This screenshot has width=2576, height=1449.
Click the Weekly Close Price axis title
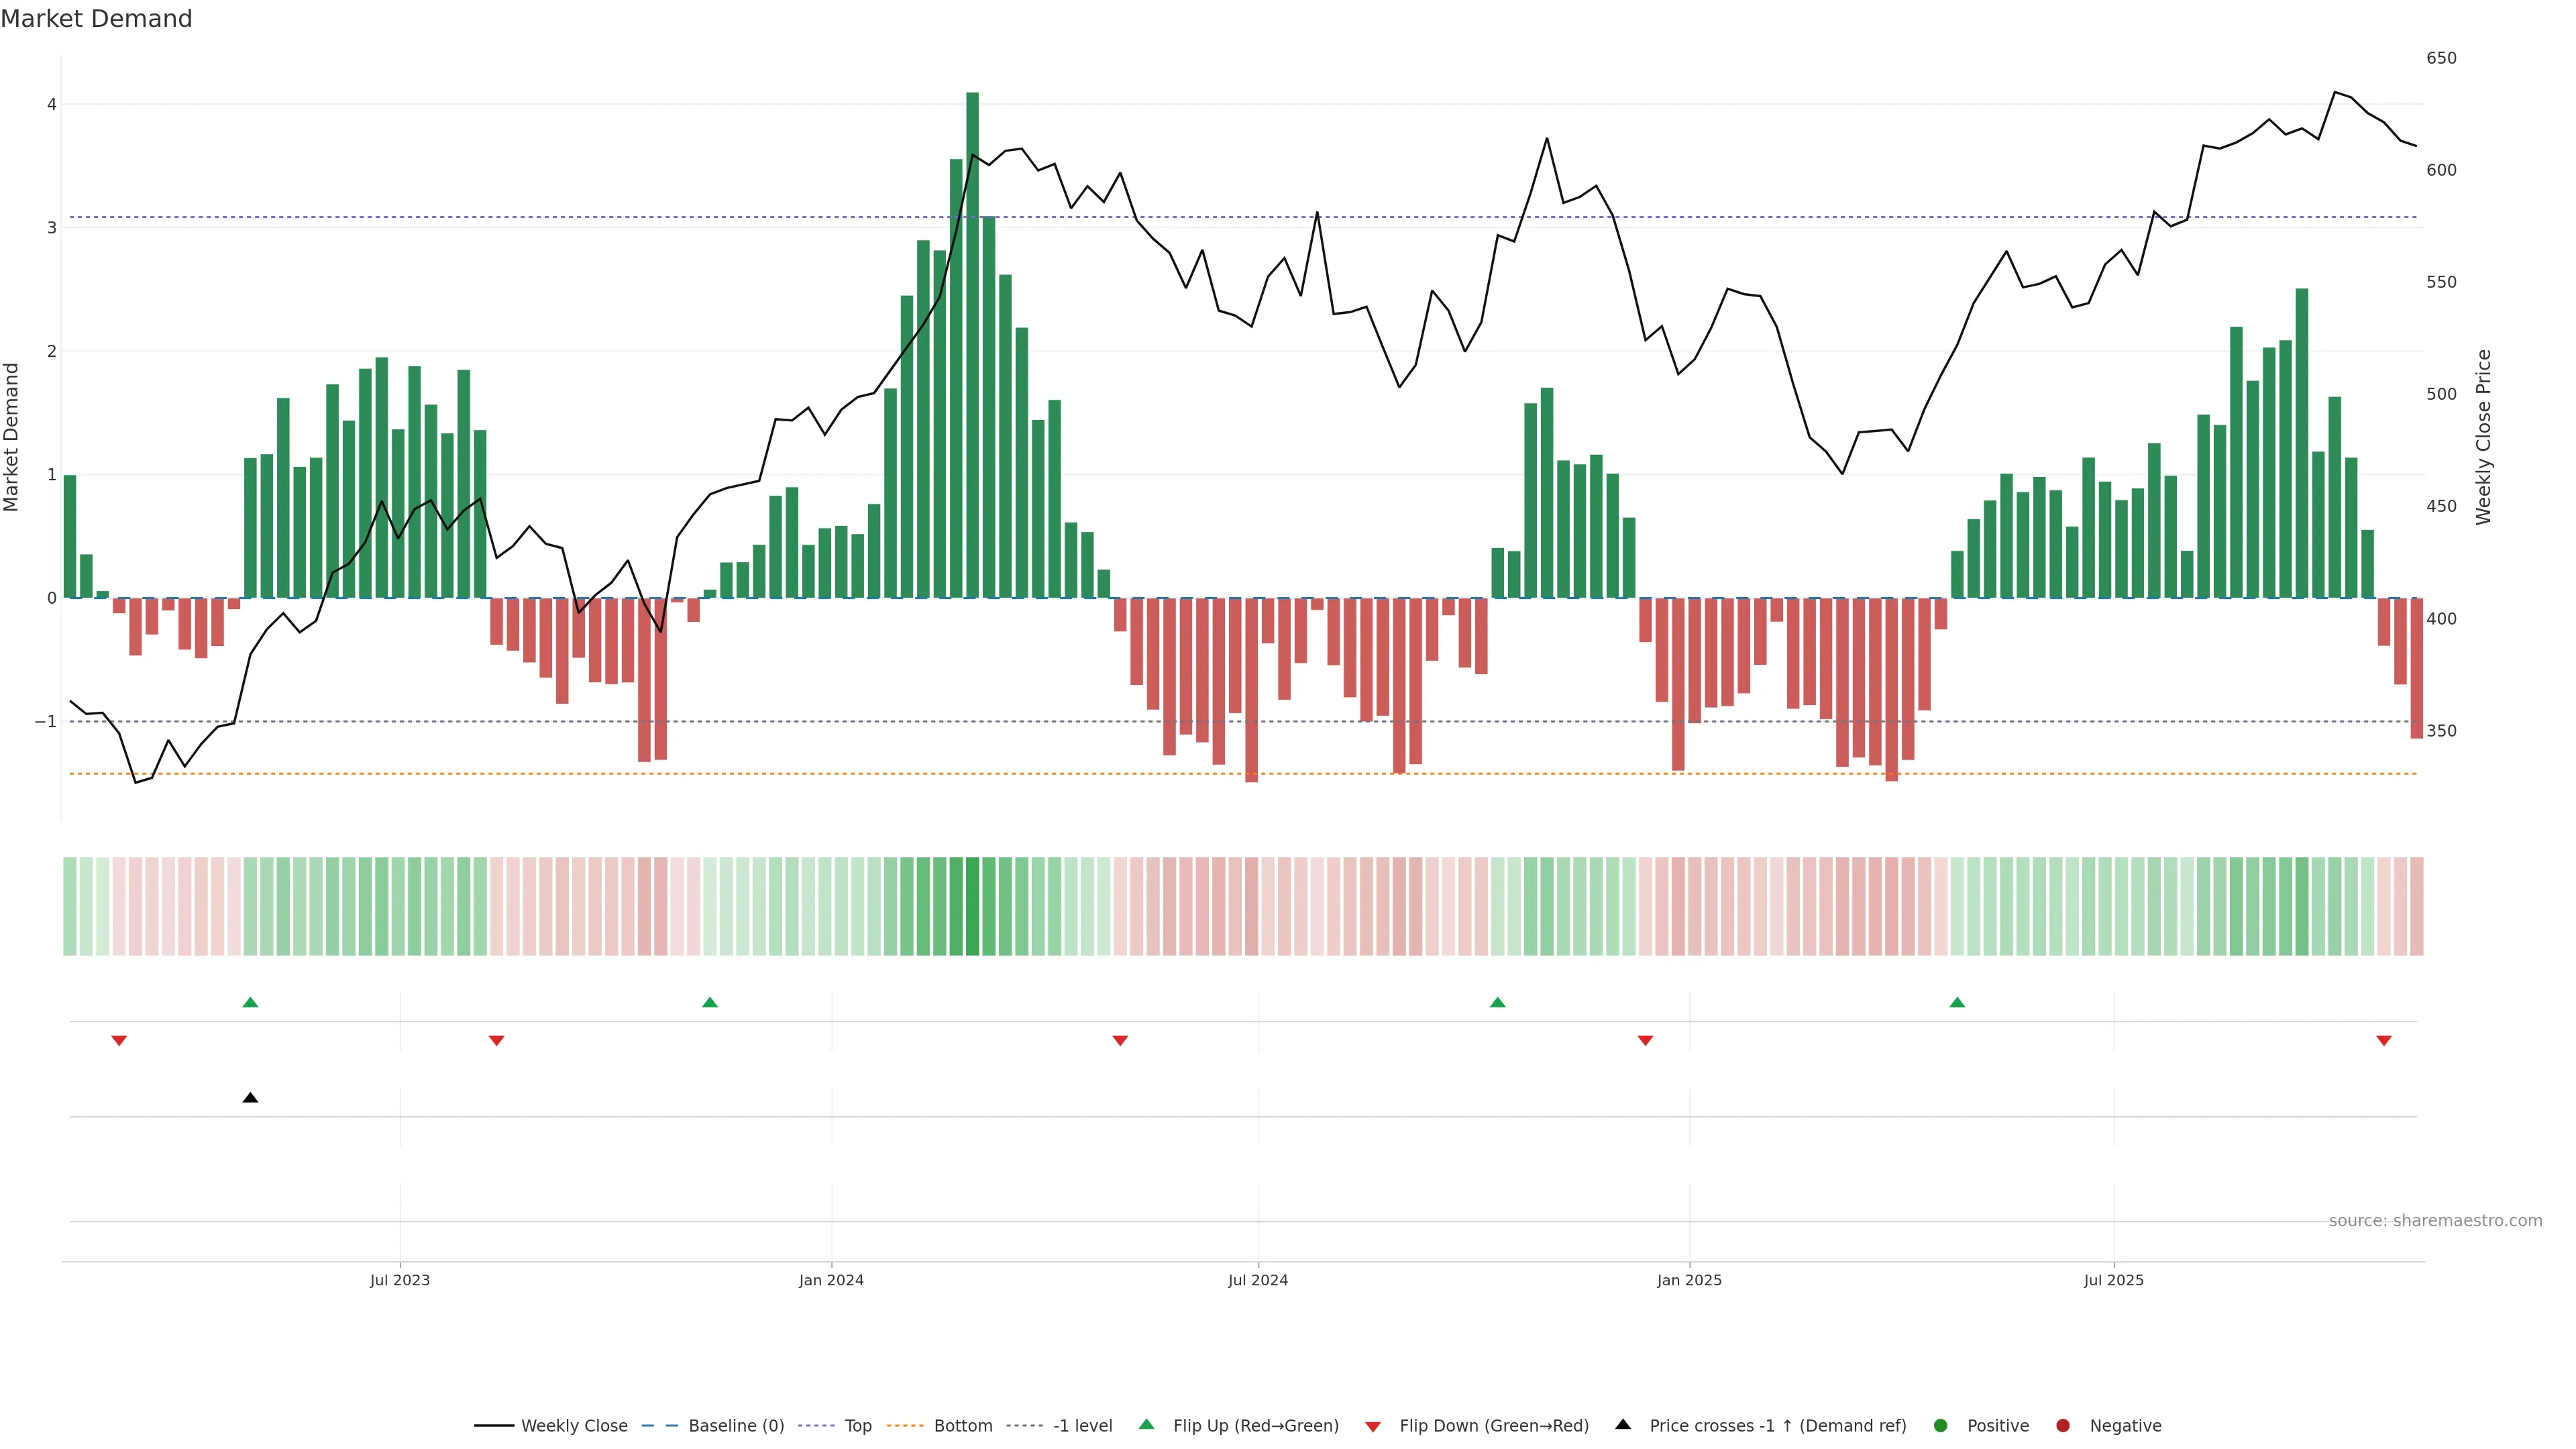[x=2483, y=437]
